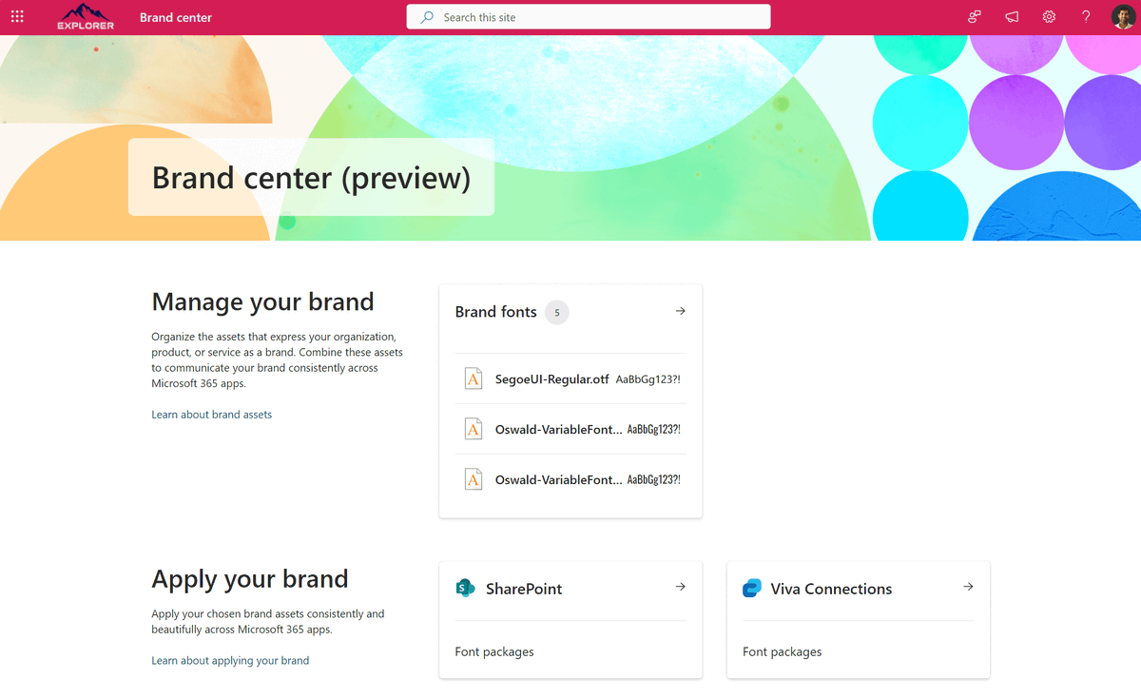Open the Viva Connections card title
Image resolution: width=1141 pixels, height=698 pixels.
coord(832,589)
